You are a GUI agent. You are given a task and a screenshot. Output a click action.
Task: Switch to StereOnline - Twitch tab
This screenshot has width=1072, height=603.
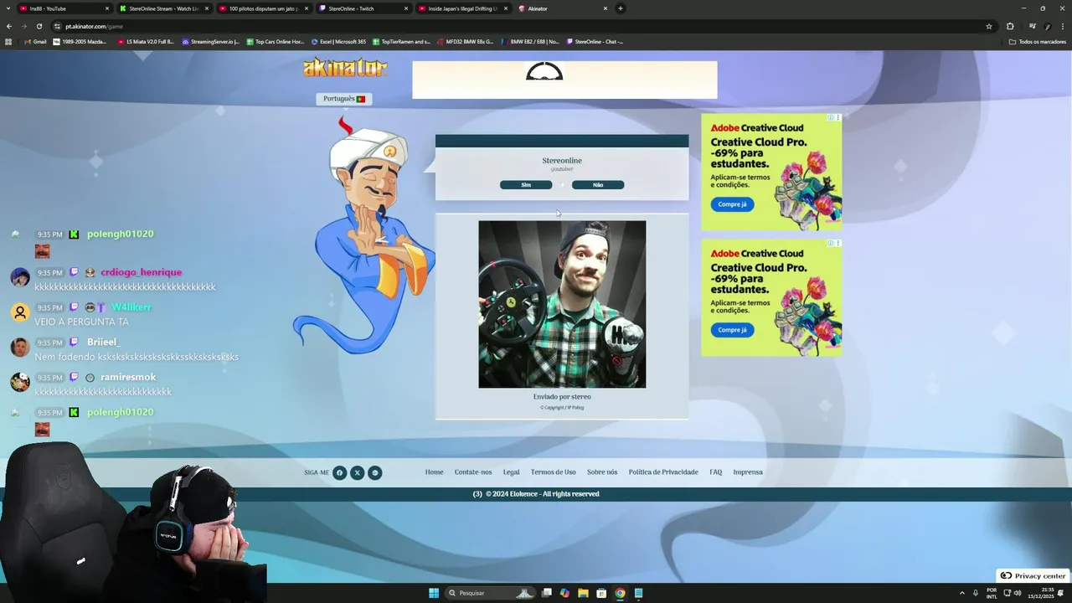click(363, 8)
